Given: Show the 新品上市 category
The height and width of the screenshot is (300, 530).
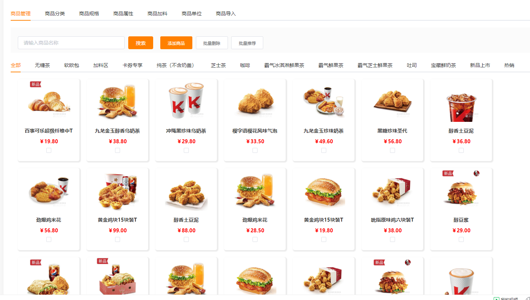Looking at the screenshot, I should [480, 65].
